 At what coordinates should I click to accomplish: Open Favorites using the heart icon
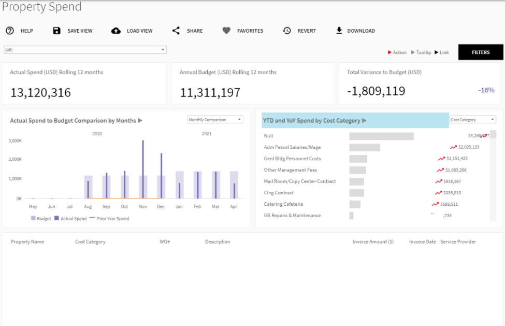point(226,31)
